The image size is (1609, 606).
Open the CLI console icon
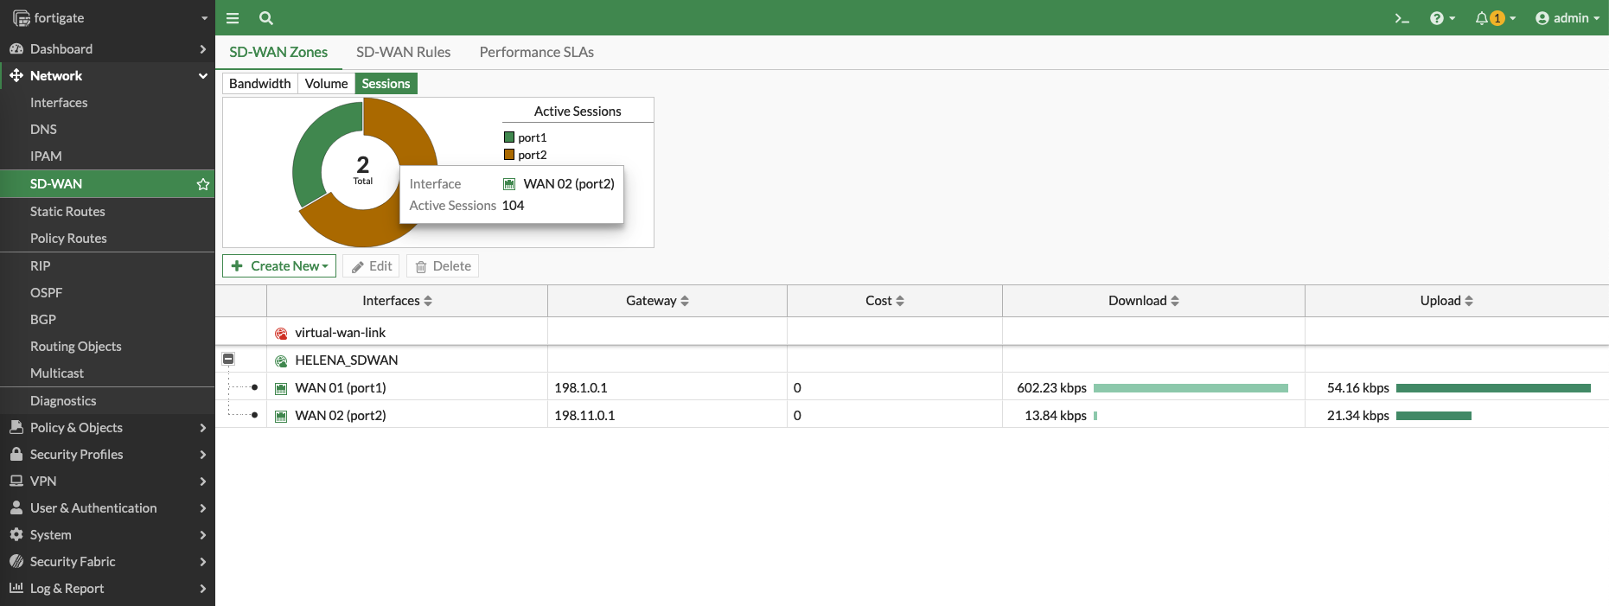(x=1401, y=18)
